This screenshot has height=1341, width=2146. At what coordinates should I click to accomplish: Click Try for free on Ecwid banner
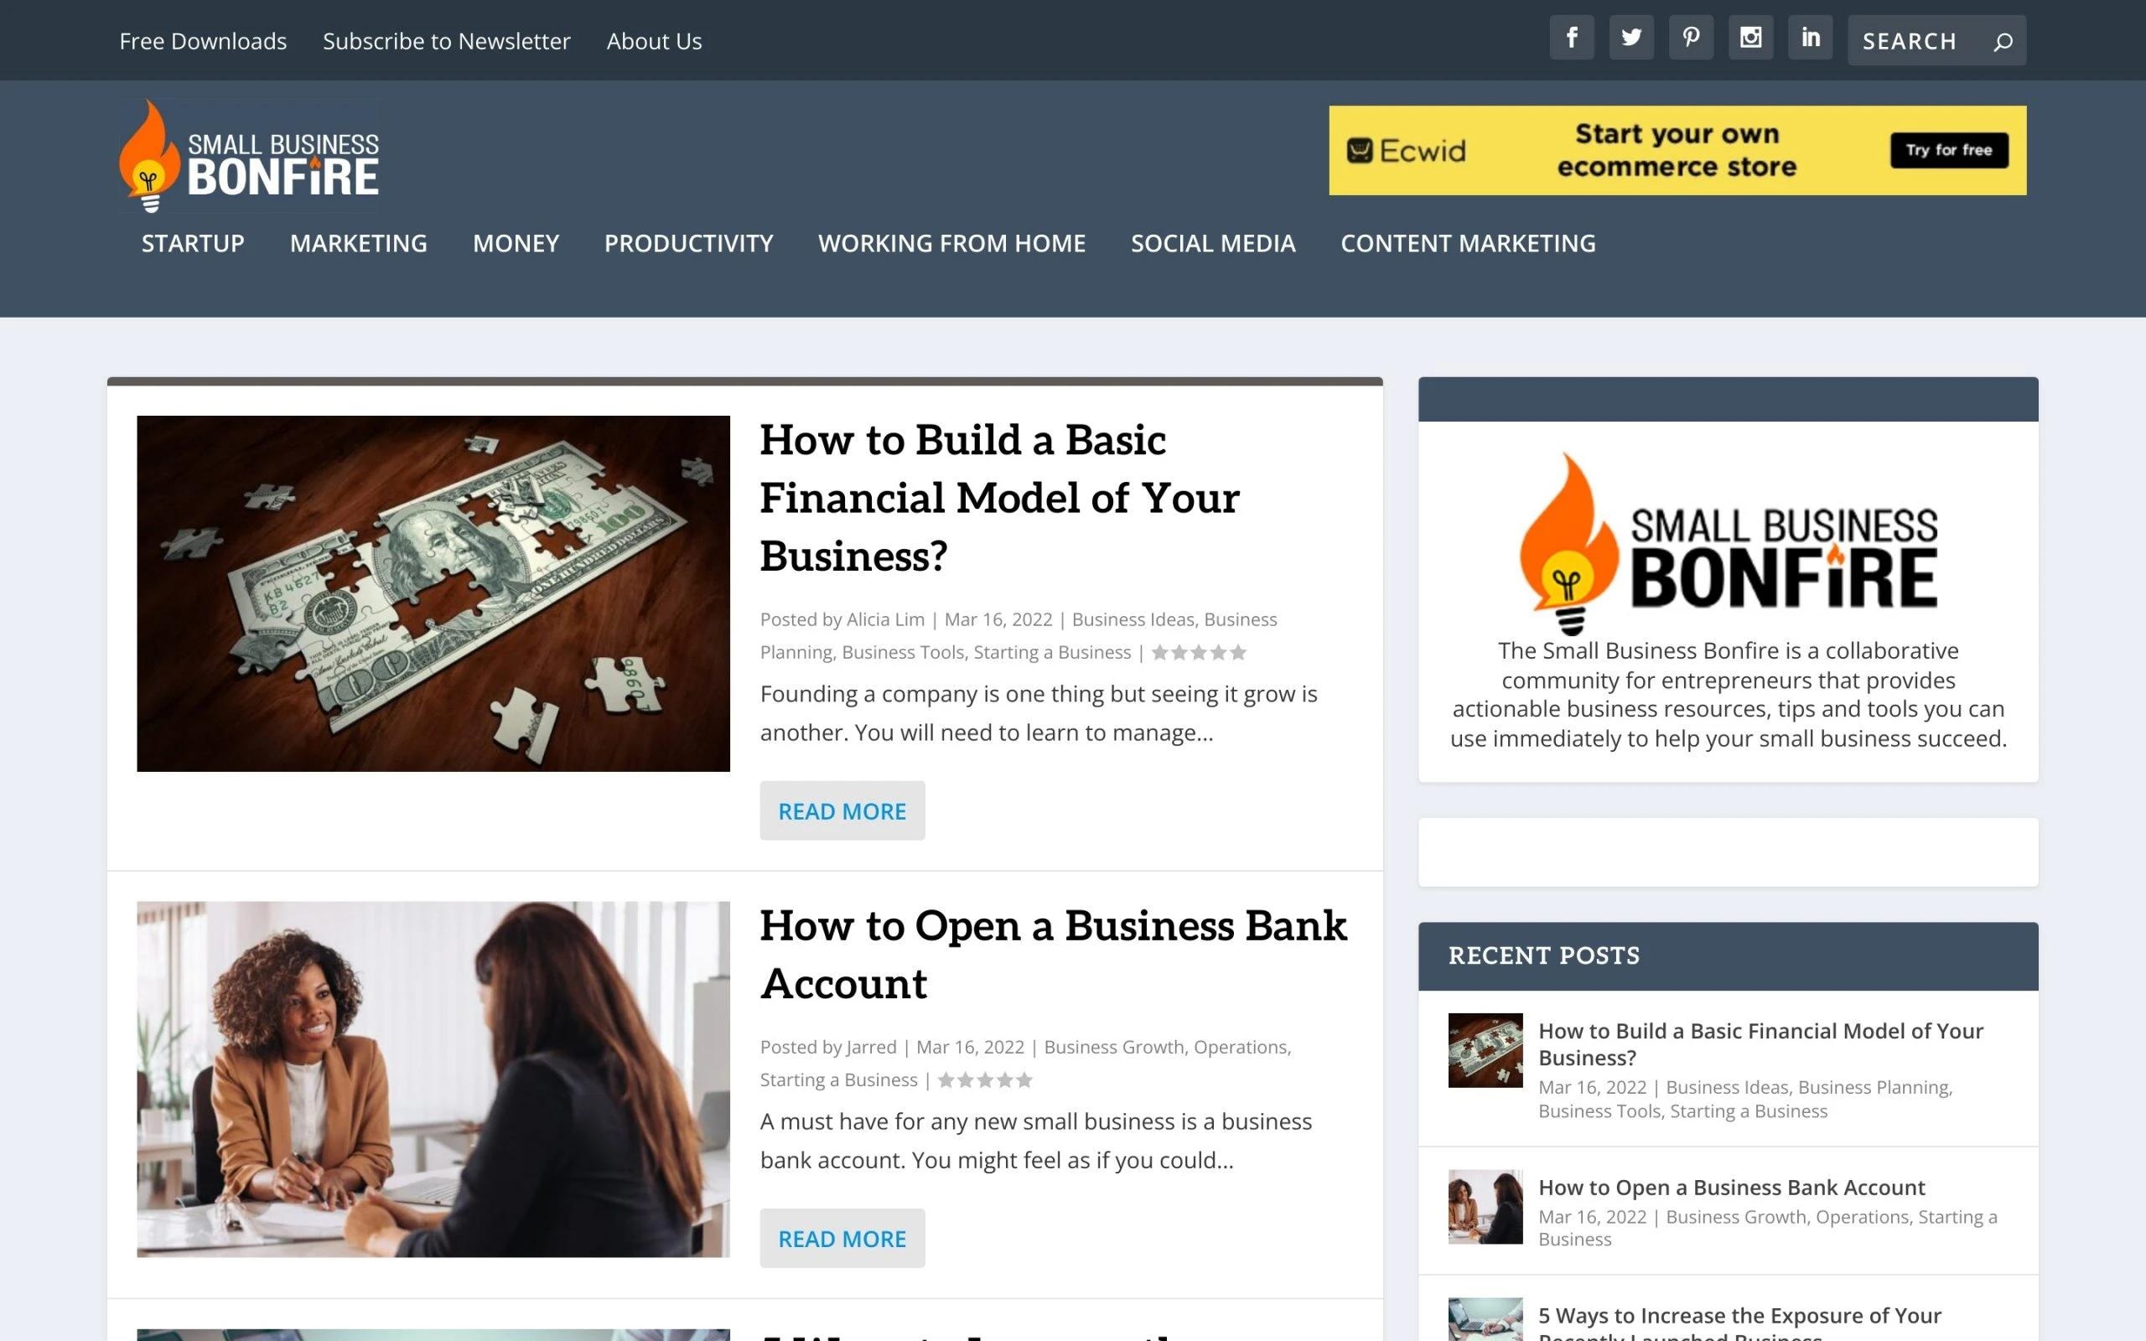point(1949,150)
